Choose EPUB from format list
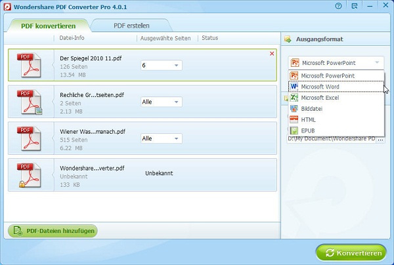Viewport: 394px width, 265px height. [336, 131]
